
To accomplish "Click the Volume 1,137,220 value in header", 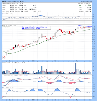I will point(88,11).
